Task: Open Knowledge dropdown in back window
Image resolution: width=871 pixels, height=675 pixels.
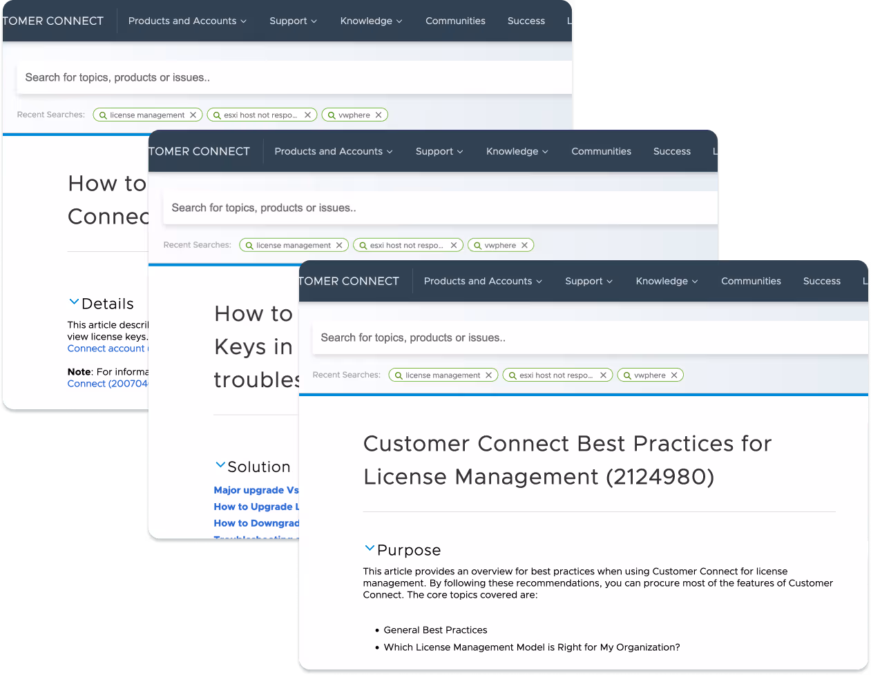Action: [x=371, y=21]
